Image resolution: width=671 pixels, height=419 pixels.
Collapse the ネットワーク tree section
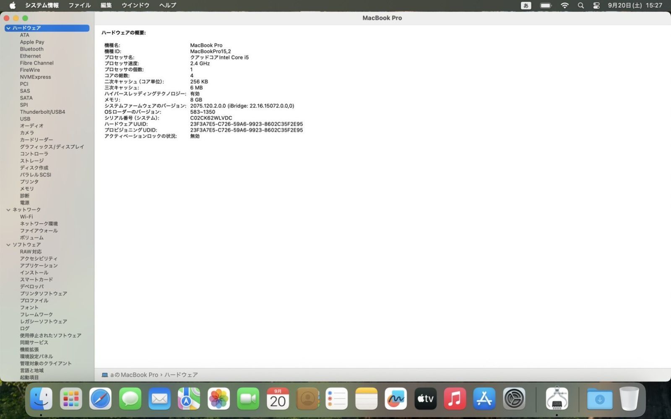point(8,210)
